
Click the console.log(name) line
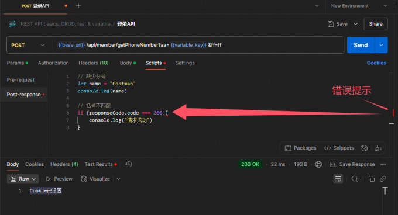click(102, 91)
